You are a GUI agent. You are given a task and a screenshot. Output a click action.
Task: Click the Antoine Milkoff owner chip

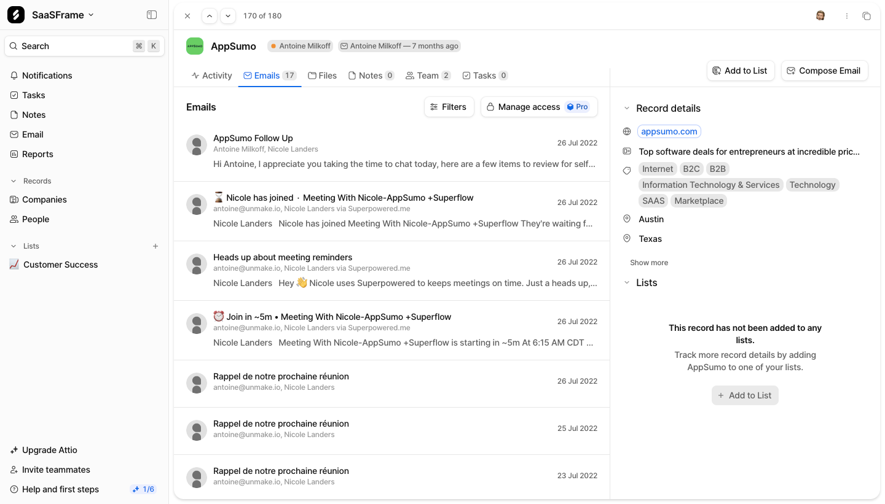click(301, 46)
